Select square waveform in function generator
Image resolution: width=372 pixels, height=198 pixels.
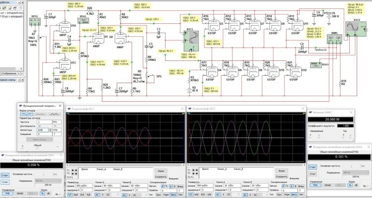pyautogui.click(x=54, y=114)
